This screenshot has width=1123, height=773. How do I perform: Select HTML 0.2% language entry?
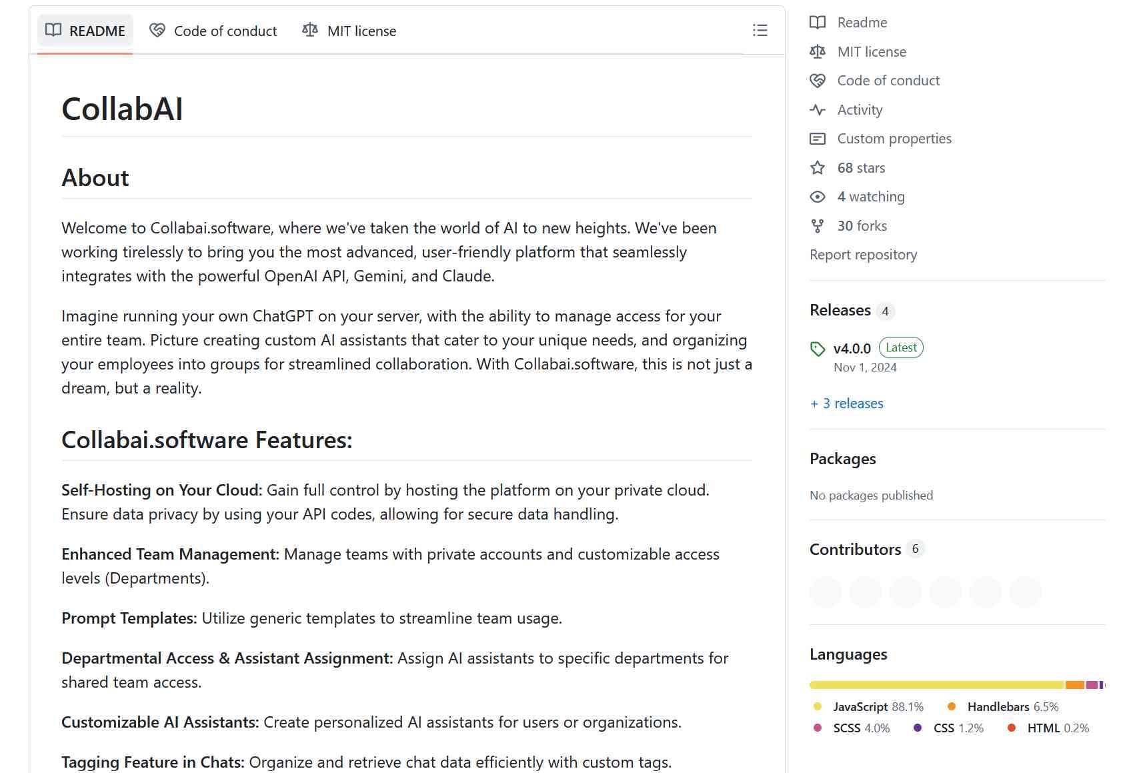point(1048,728)
